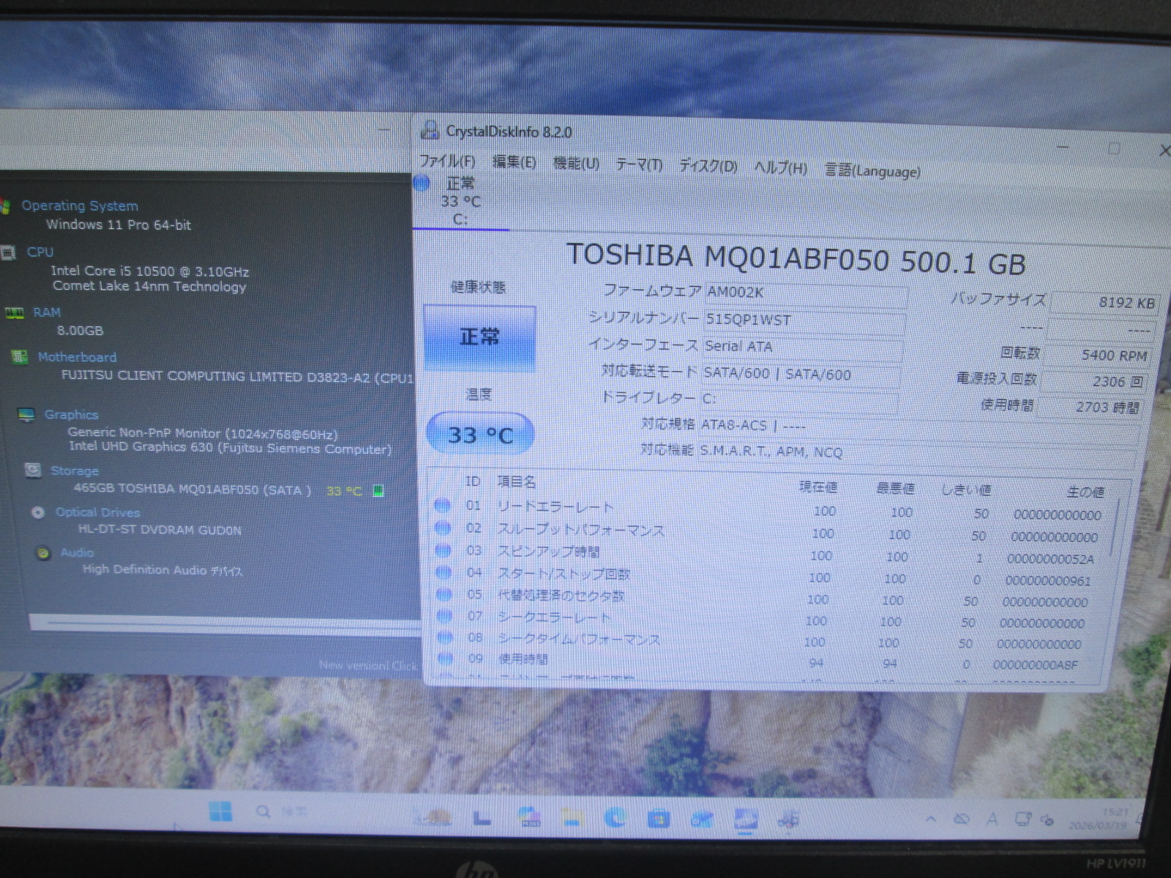Image resolution: width=1171 pixels, height=878 pixels.
Task: Click the Storage icon in Speccy
Action: [33, 470]
